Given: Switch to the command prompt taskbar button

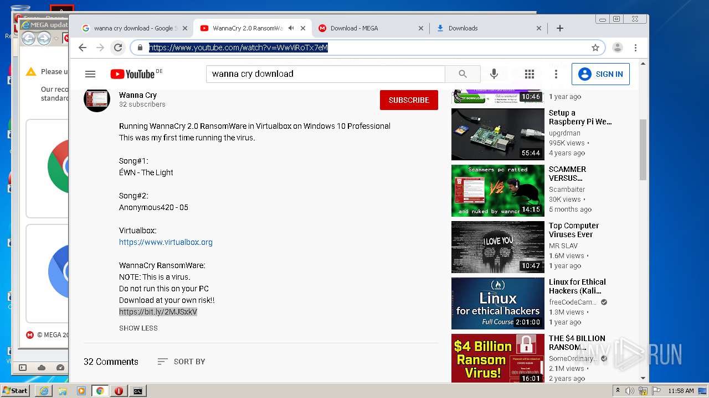Looking at the screenshot, I should pos(137,391).
